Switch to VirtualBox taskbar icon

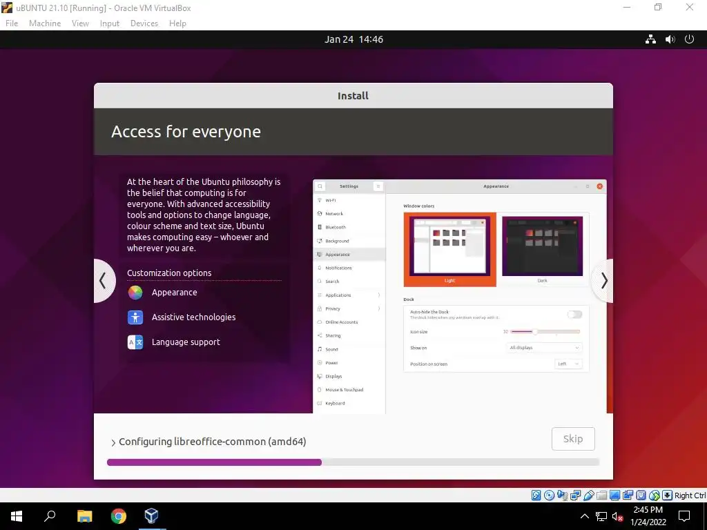(x=151, y=516)
